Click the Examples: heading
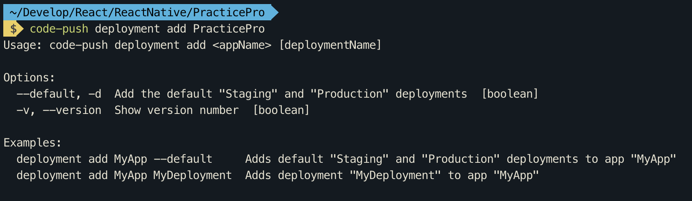Viewport: 692px width, 201px height. tap(33, 143)
